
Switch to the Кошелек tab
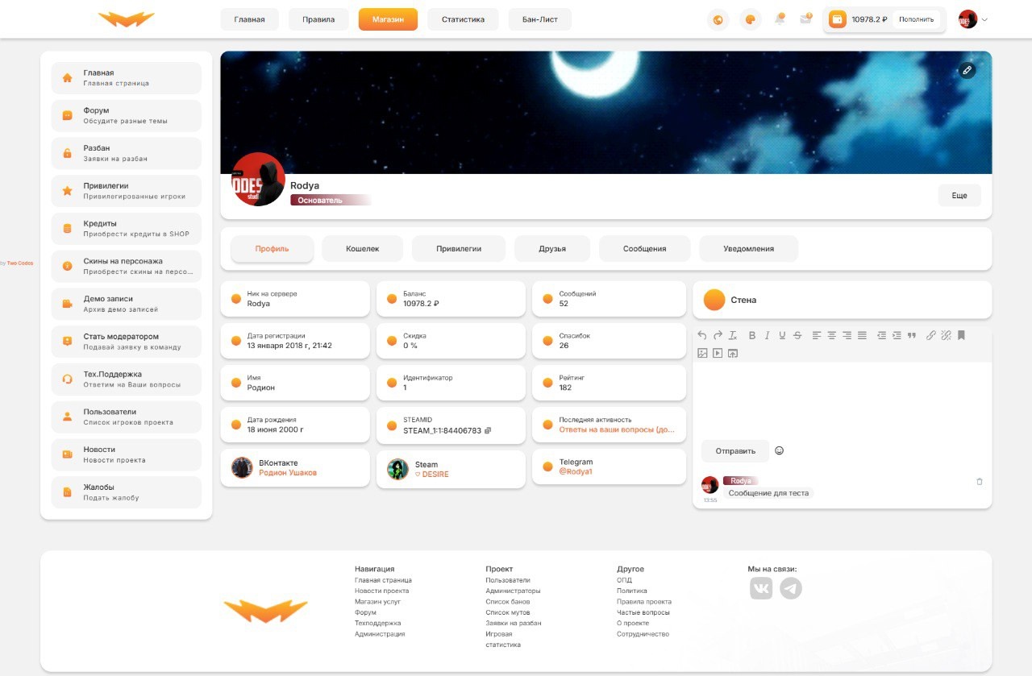click(362, 249)
